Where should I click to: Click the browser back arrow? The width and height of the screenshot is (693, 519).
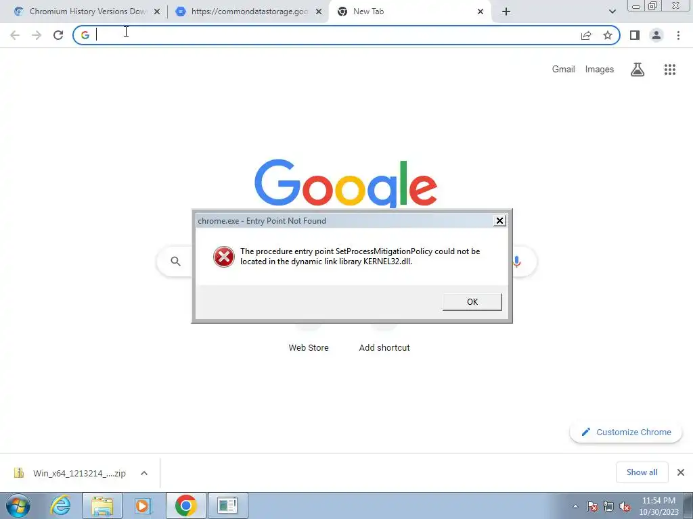pos(15,35)
